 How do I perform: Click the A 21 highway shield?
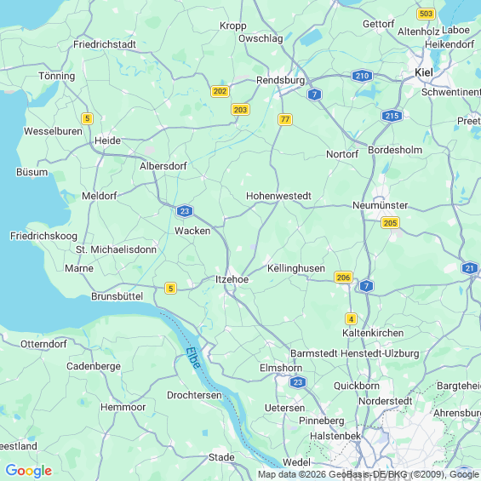coord(470,268)
